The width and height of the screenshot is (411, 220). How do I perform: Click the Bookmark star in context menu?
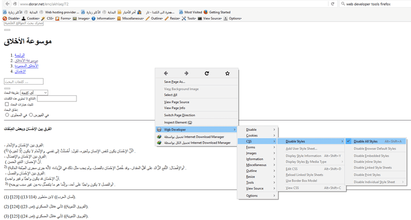coord(227,73)
